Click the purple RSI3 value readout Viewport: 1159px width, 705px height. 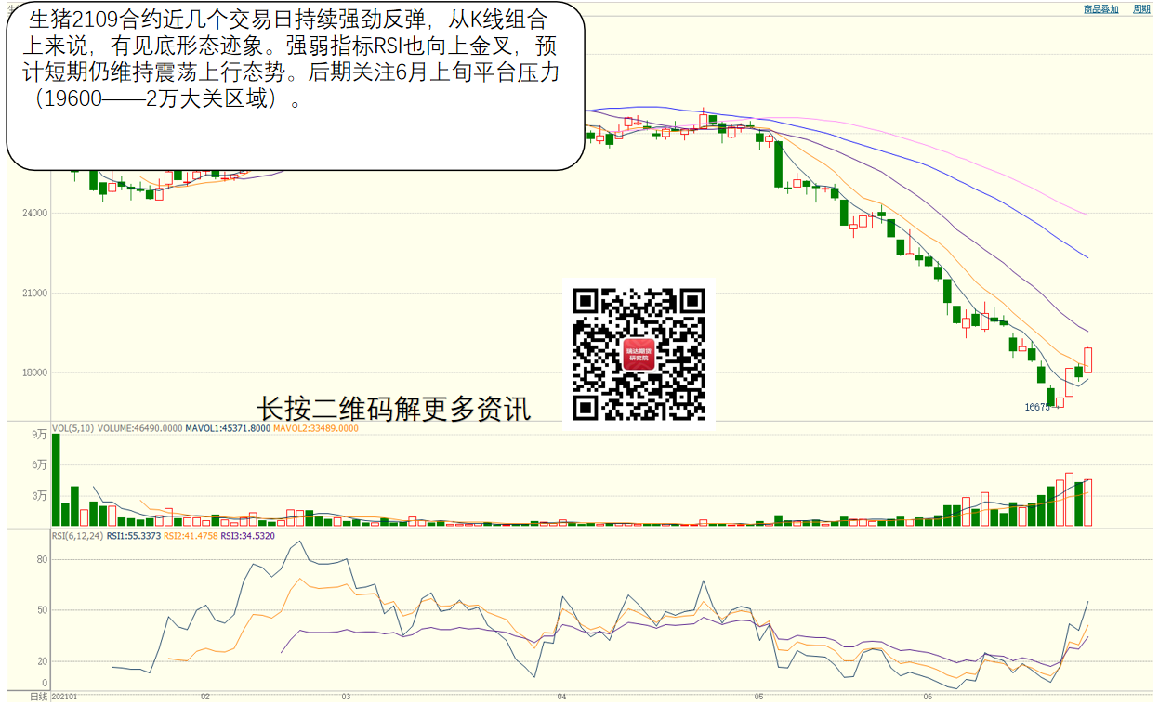point(248,536)
